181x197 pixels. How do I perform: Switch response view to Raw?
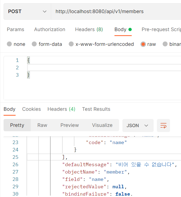[42, 125]
